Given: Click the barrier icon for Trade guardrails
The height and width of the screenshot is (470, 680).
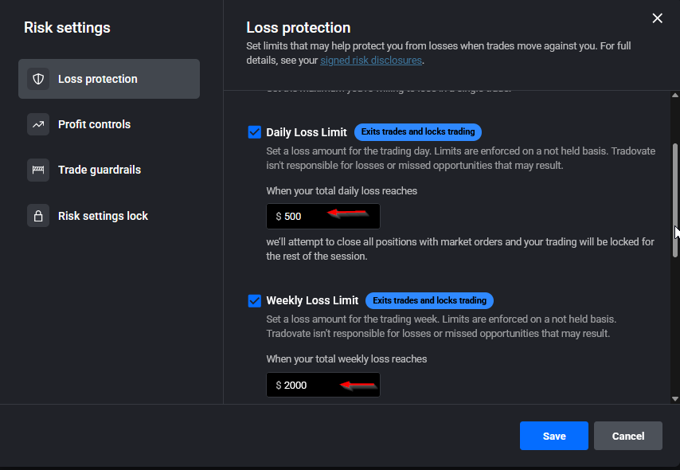Looking at the screenshot, I should (x=38, y=170).
